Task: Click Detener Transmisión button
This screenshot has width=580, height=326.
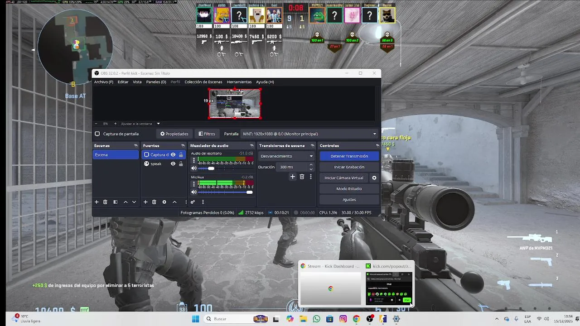Action: point(349,156)
